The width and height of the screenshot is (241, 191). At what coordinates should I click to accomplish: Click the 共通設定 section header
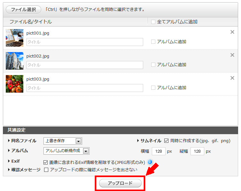coord(17,130)
